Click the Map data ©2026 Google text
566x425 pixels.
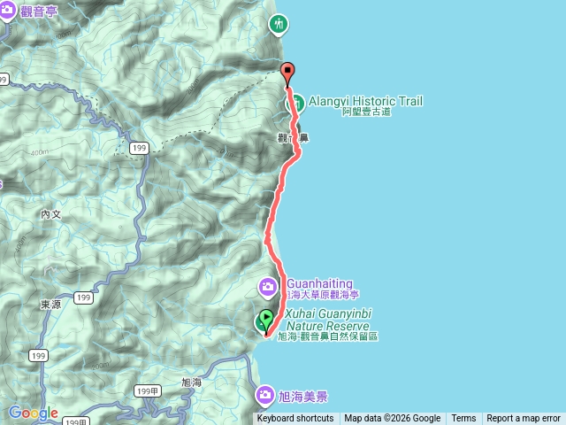click(x=393, y=419)
